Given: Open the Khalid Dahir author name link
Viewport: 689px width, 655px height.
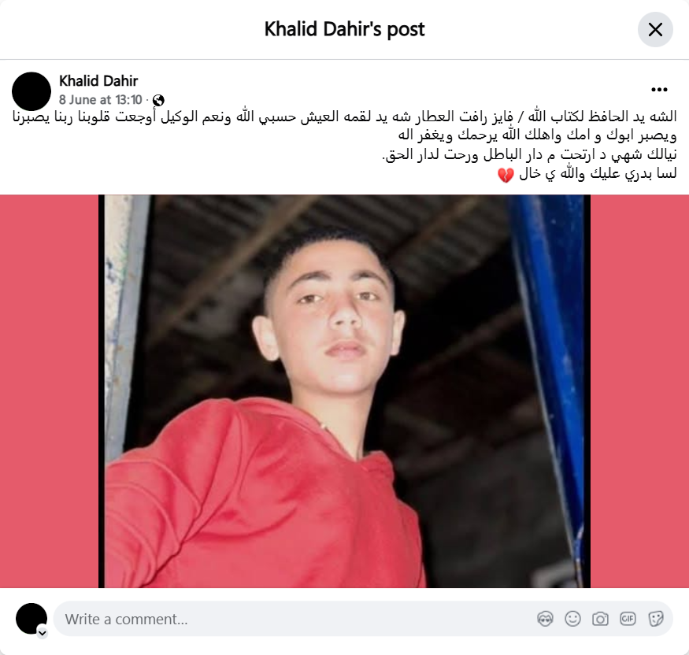Looking at the screenshot, I should click(x=98, y=81).
